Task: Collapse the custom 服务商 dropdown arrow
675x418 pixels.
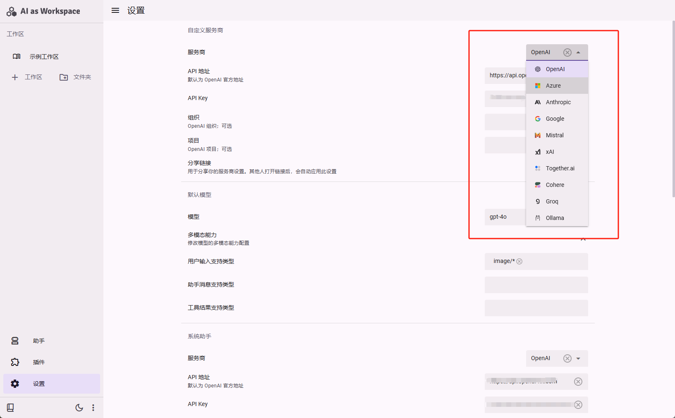Action: pos(578,53)
